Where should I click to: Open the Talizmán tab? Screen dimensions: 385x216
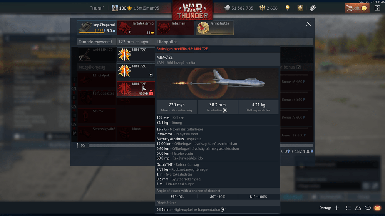(x=175, y=28)
